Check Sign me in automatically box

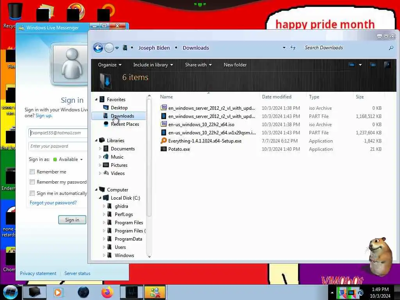coord(32,193)
